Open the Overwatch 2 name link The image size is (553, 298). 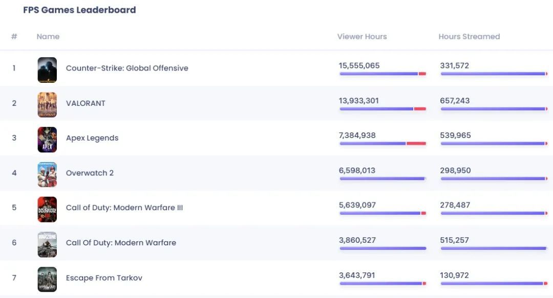point(90,173)
